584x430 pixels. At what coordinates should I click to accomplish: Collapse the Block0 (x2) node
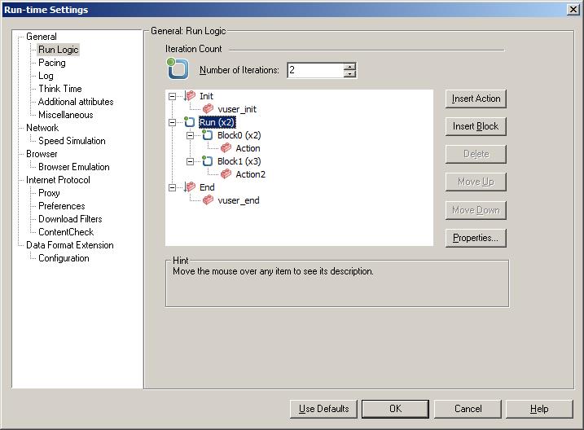click(190, 135)
